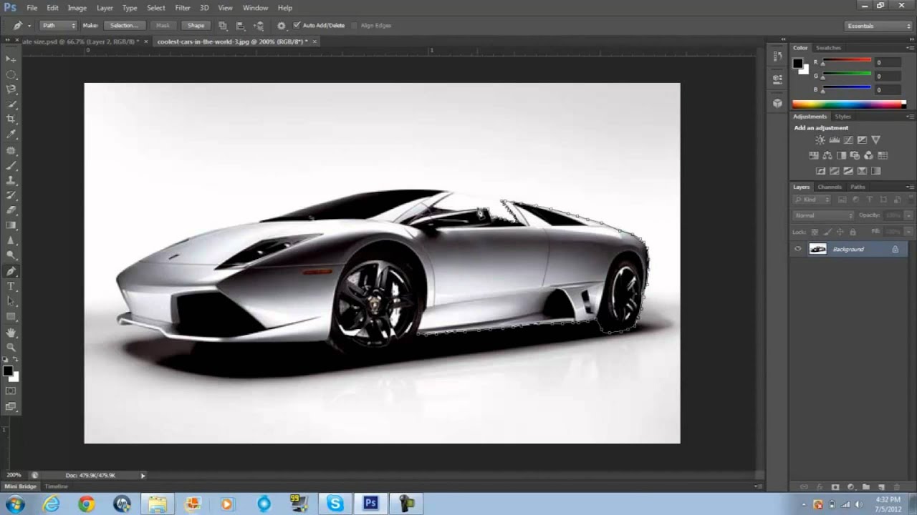Switch to the Channels tab
The height and width of the screenshot is (515, 917).
[830, 187]
